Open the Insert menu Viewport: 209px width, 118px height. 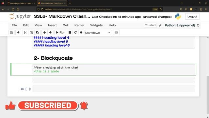pyautogui.click(x=52, y=25)
